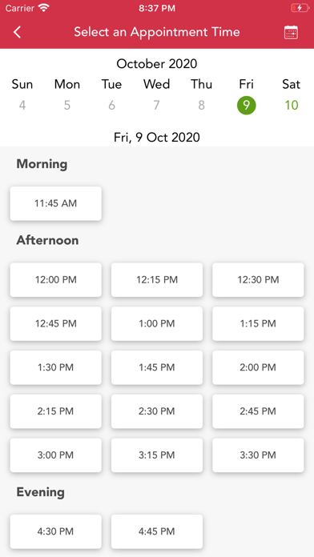The image size is (314, 557).
Task: Book the 12:45 PM slot
Action: [x=56, y=323]
